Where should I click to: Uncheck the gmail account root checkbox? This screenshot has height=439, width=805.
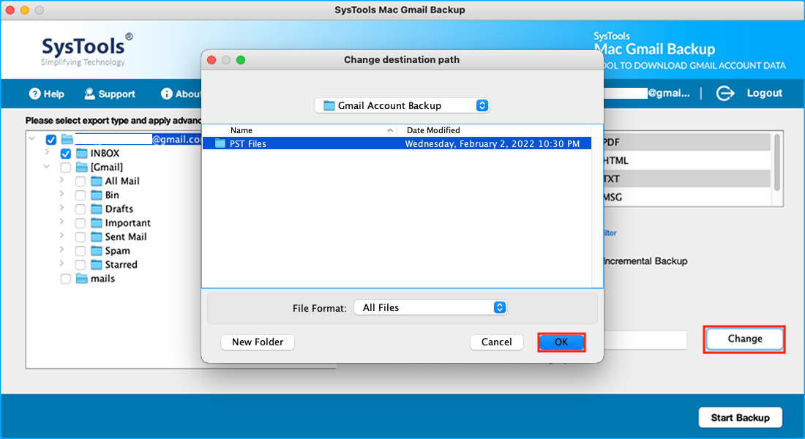tap(50, 140)
